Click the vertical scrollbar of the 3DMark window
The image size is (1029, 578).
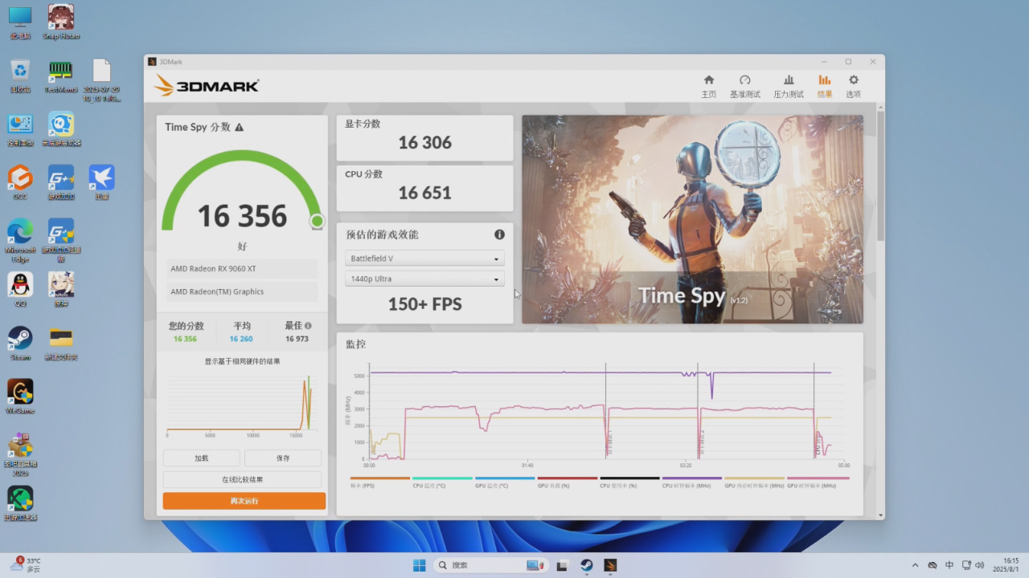pyautogui.click(x=880, y=177)
